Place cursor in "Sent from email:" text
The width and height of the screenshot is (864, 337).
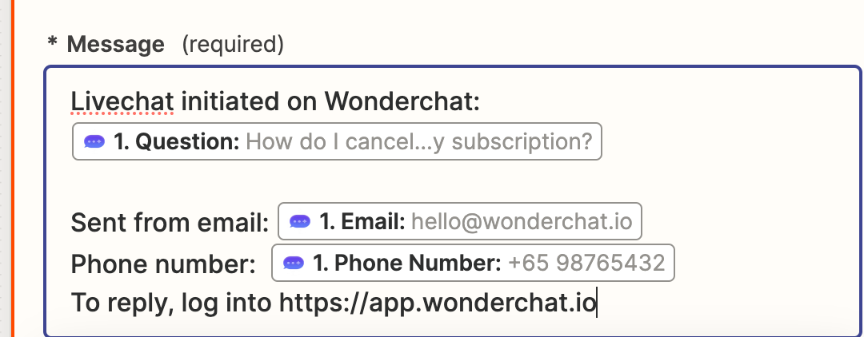tap(169, 223)
